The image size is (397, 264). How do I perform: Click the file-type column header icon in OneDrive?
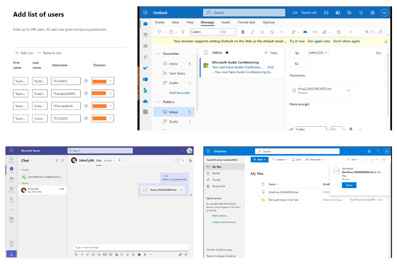(x=263, y=184)
